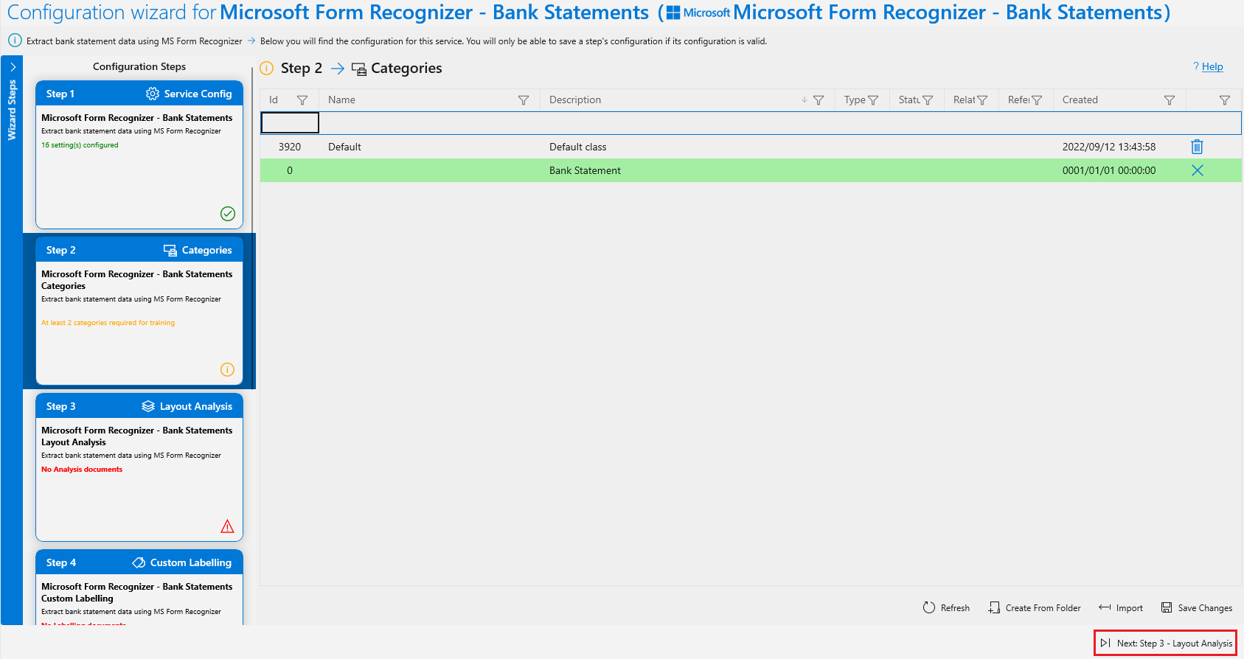Image resolution: width=1244 pixels, height=659 pixels.
Task: Filter the Id column
Action: [302, 100]
